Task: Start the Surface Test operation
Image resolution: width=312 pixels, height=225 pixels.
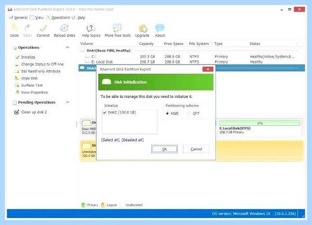Action: point(32,85)
